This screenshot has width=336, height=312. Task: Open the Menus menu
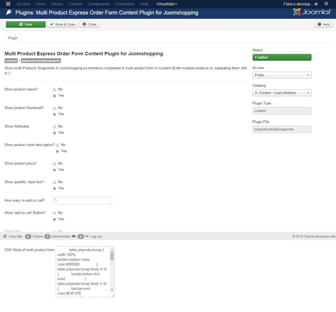tap(57, 4)
